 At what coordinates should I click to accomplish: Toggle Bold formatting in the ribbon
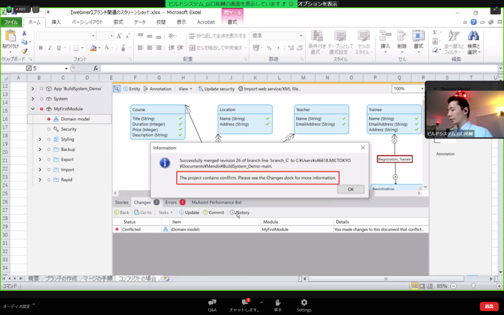click(x=41, y=48)
